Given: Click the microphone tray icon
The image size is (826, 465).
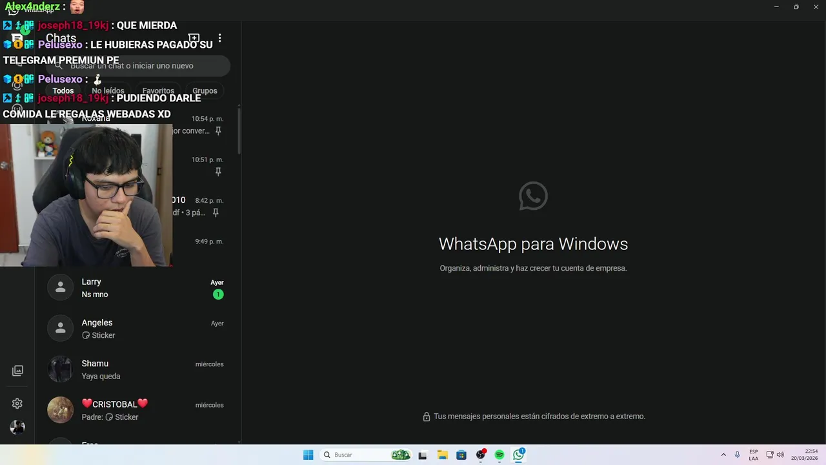Looking at the screenshot, I should coord(738,455).
